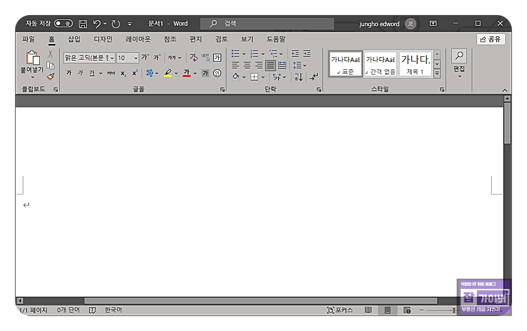The height and width of the screenshot is (331, 527).
Task: Align text right
Action: point(259,65)
